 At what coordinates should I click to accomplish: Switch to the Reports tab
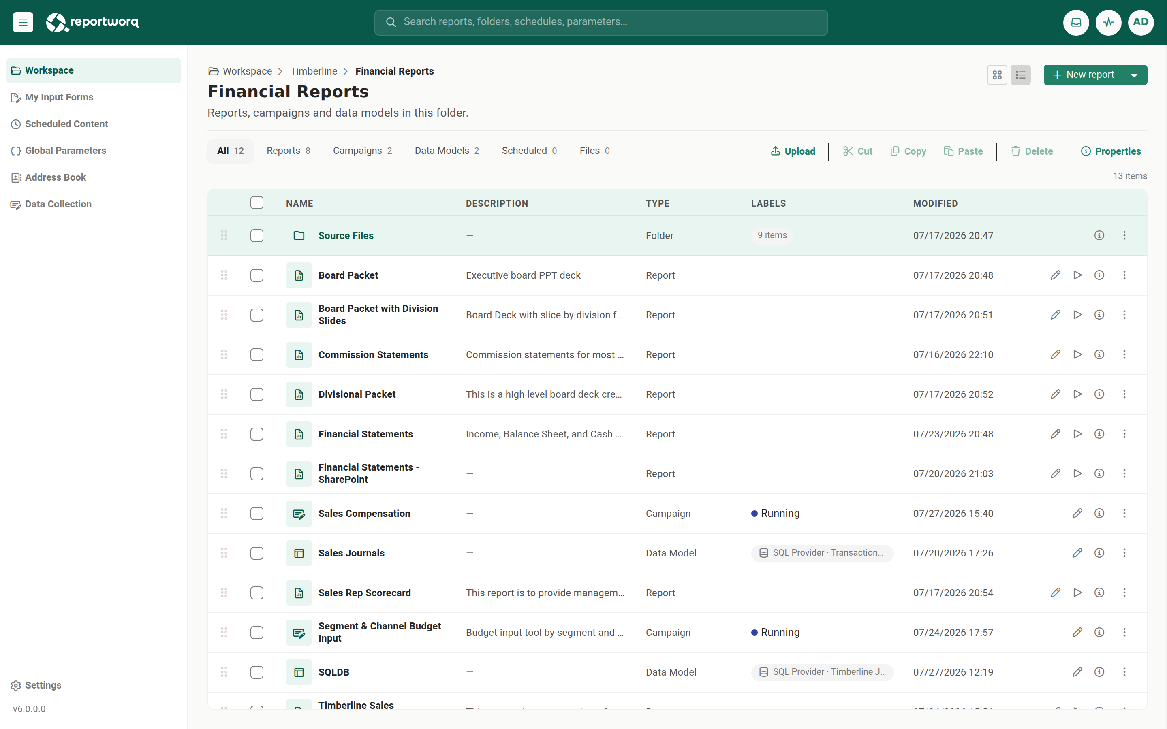[289, 151]
